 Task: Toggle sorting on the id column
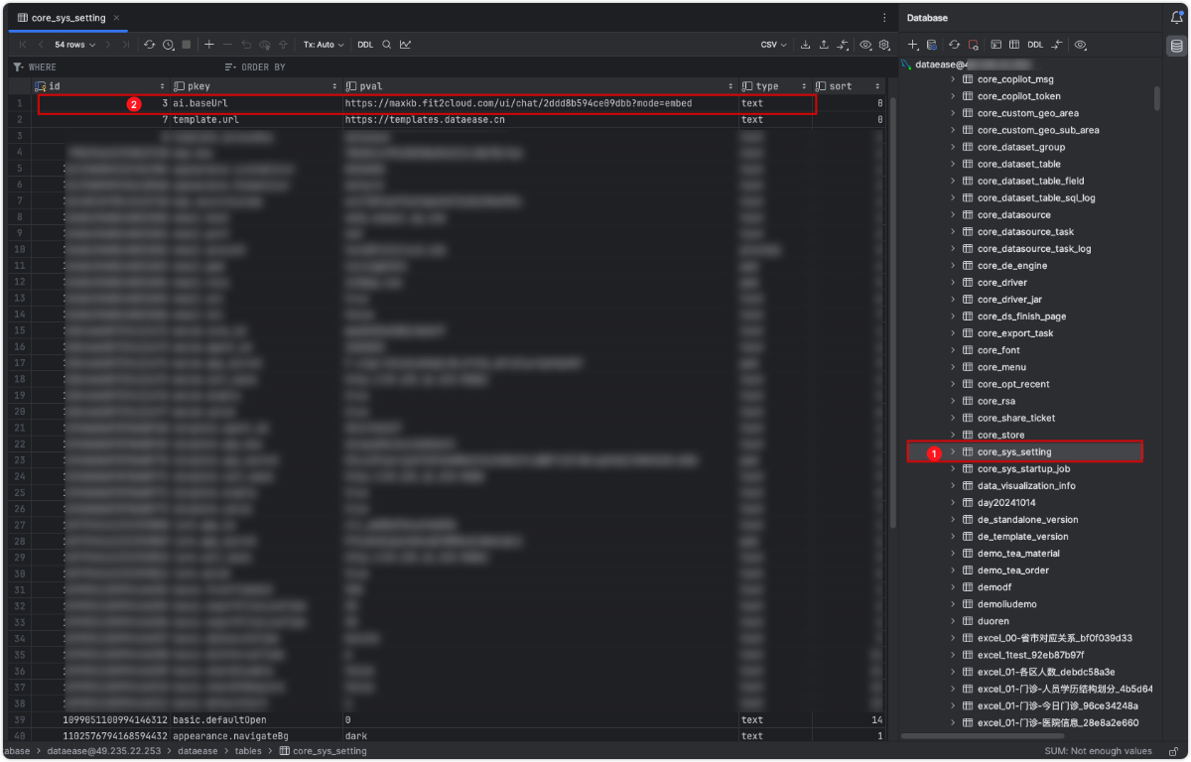[x=163, y=86]
